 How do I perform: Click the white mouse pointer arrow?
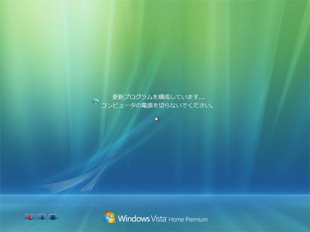point(157,119)
